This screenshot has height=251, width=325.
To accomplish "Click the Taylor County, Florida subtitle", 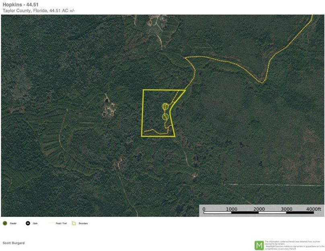I will (x=39, y=10).
